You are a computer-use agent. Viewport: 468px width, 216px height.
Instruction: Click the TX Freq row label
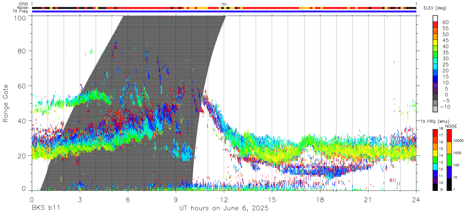point(21,11)
